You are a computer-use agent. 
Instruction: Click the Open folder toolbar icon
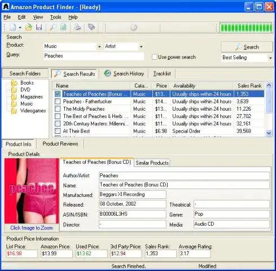pyautogui.click(x=29, y=28)
